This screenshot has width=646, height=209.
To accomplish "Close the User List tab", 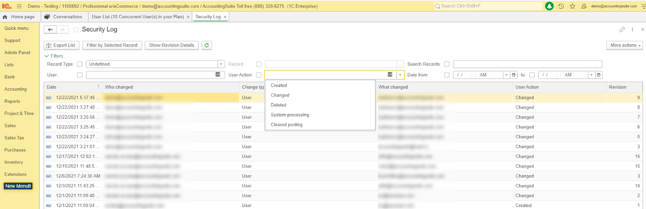I will tap(188, 17).
